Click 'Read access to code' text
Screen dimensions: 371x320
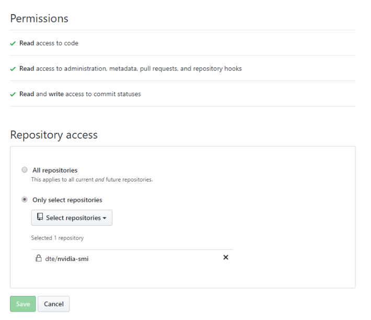coord(49,43)
